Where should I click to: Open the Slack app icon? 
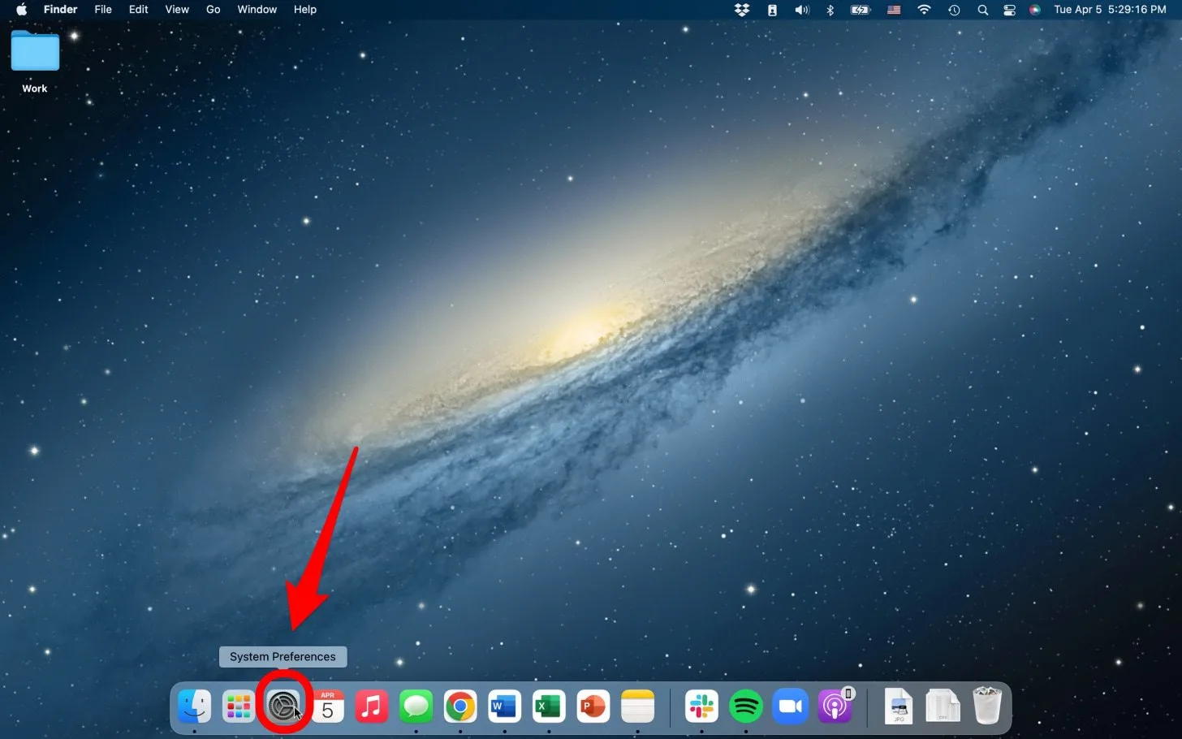point(701,707)
